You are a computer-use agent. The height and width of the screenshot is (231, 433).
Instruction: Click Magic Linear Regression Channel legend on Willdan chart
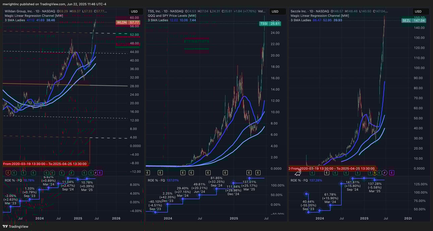(34, 15)
